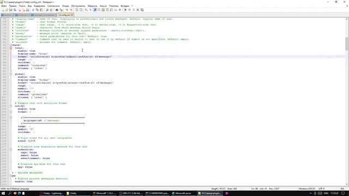The height and width of the screenshot is (196, 349).
Task: Click the Copy toolbar icon
Action: click(37, 10)
